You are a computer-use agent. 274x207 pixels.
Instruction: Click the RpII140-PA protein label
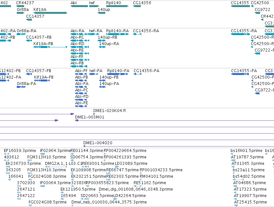click(x=118, y=71)
